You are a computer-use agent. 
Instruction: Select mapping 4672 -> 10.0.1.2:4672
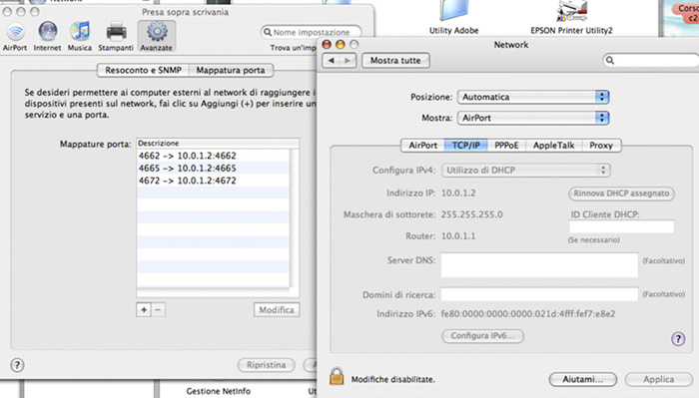click(213, 181)
